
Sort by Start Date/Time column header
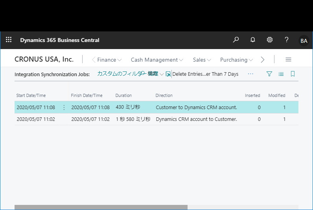pos(31,95)
